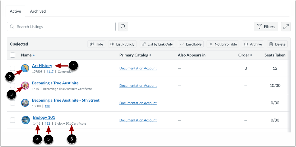
Task: Click listing ID '18800'
Action: [x=36, y=106]
